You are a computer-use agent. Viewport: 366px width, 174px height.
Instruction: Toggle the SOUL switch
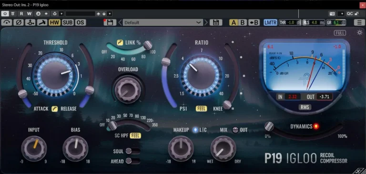tap(132, 151)
